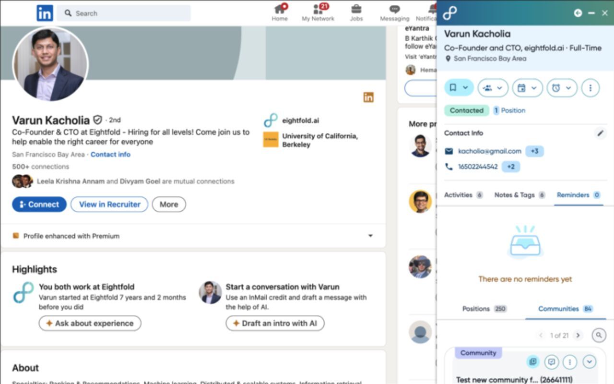Go to My Network in the nav bar
Image resolution: width=614 pixels, height=384 pixels.
(318, 12)
